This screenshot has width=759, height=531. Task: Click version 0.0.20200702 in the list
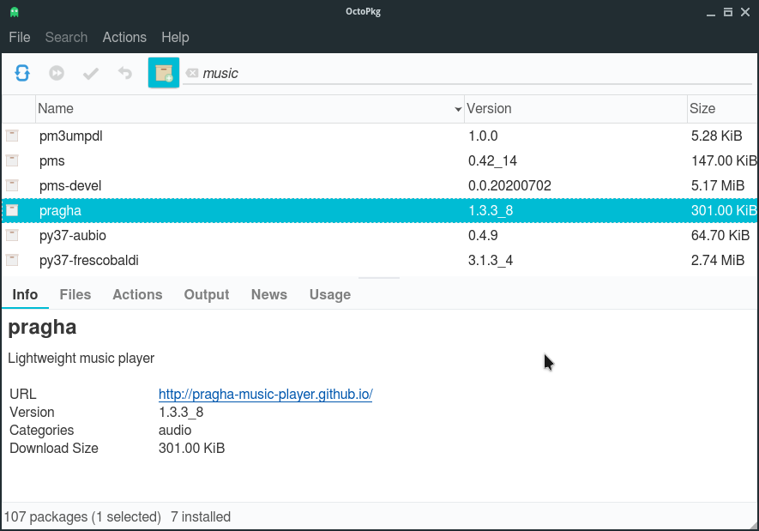pyautogui.click(x=509, y=186)
